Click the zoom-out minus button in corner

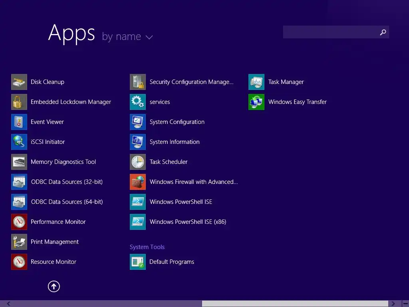405,304
